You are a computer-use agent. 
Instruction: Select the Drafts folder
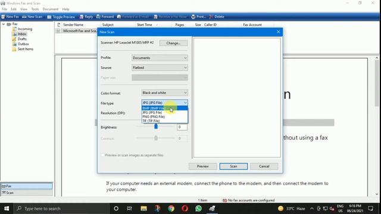pos(22,39)
